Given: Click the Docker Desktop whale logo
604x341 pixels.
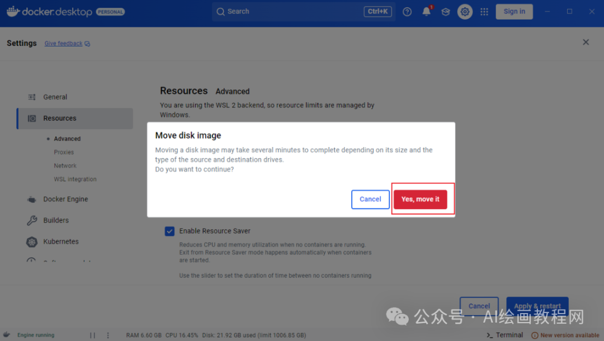Looking at the screenshot, I should coord(13,11).
